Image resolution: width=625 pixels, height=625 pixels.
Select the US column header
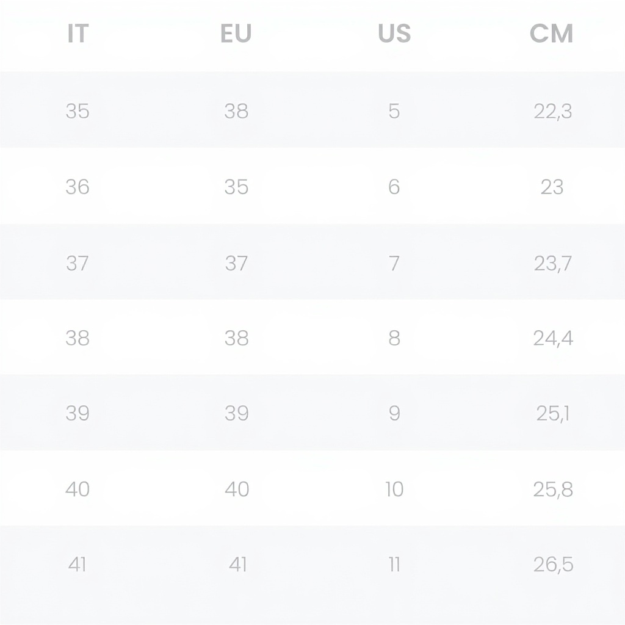[x=394, y=34]
